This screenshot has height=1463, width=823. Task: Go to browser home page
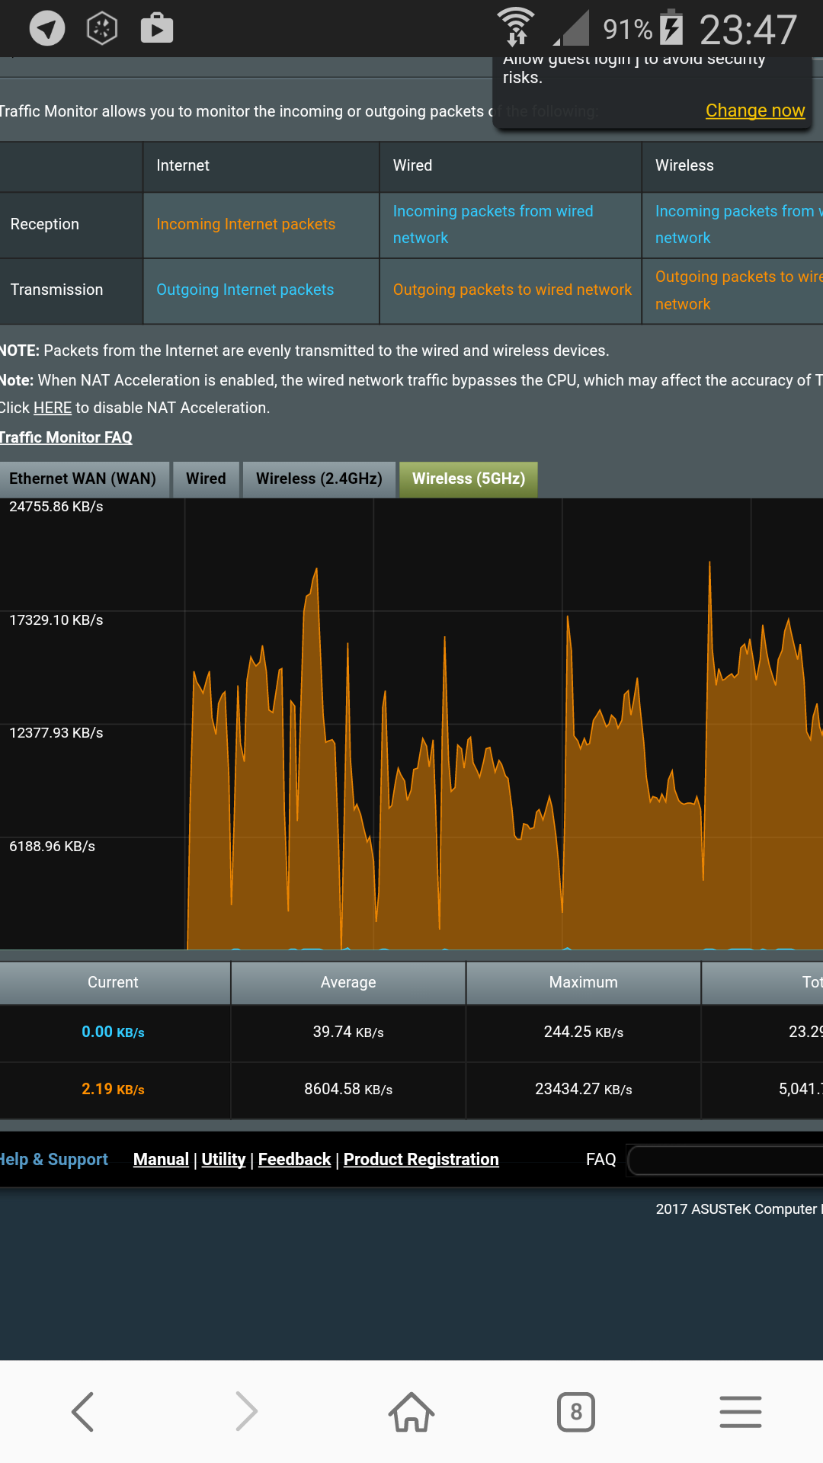[411, 1412]
